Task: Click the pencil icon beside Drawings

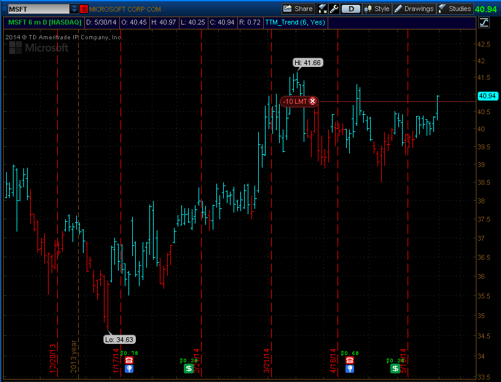Action: [398, 9]
